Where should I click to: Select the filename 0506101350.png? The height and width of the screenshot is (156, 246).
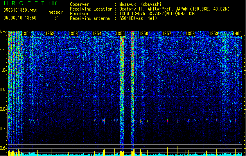[x=20, y=10]
